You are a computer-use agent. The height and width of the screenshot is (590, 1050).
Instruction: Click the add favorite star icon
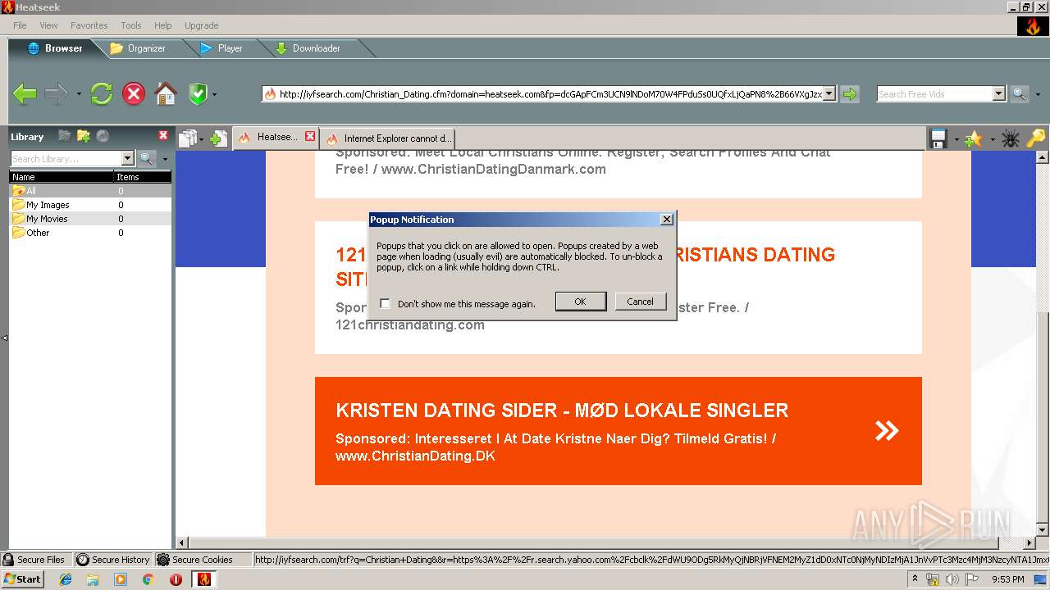pyautogui.click(x=973, y=138)
